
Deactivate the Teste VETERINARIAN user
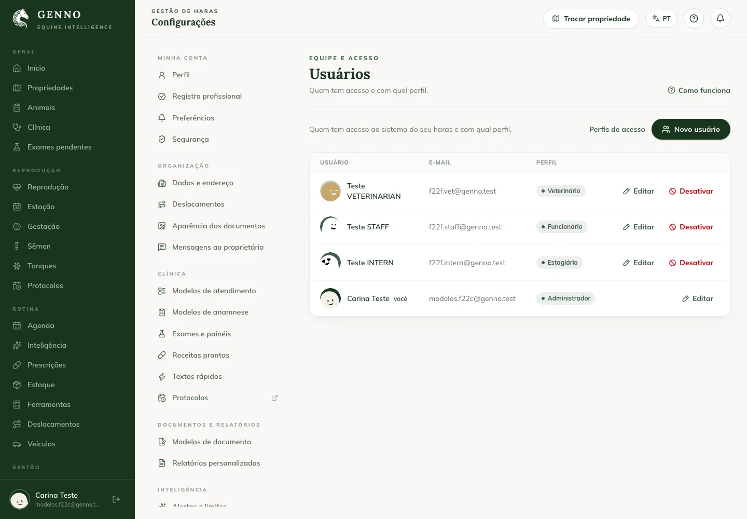pos(691,191)
